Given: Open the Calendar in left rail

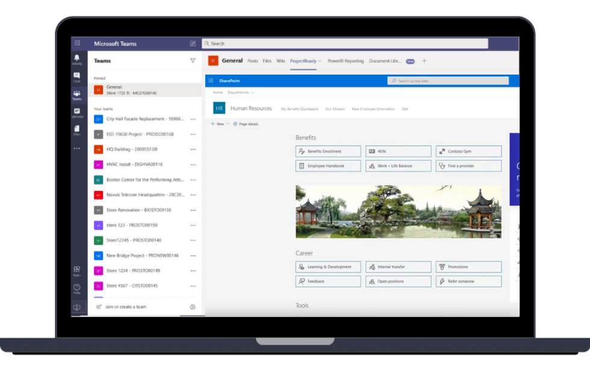Looking at the screenshot, I should pos(77,113).
